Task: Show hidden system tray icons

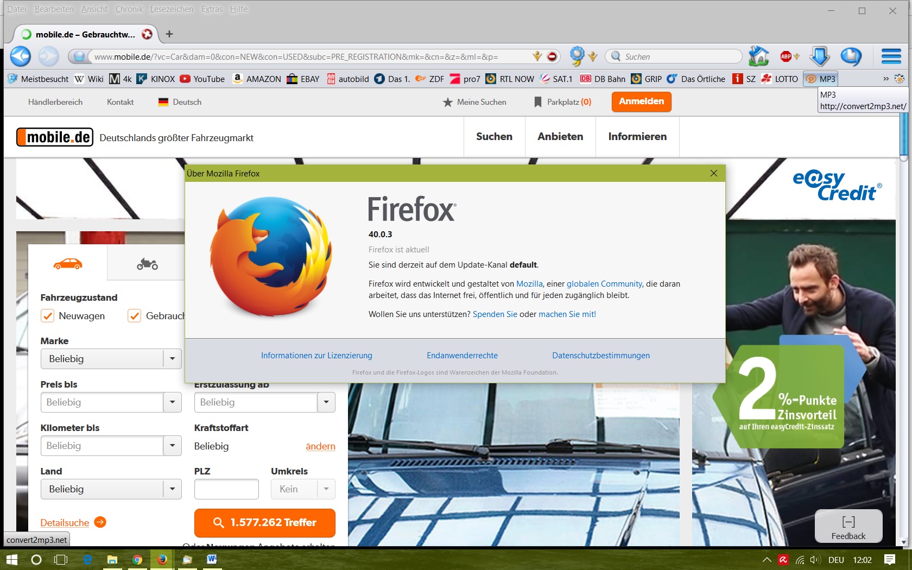Action: coord(767,560)
